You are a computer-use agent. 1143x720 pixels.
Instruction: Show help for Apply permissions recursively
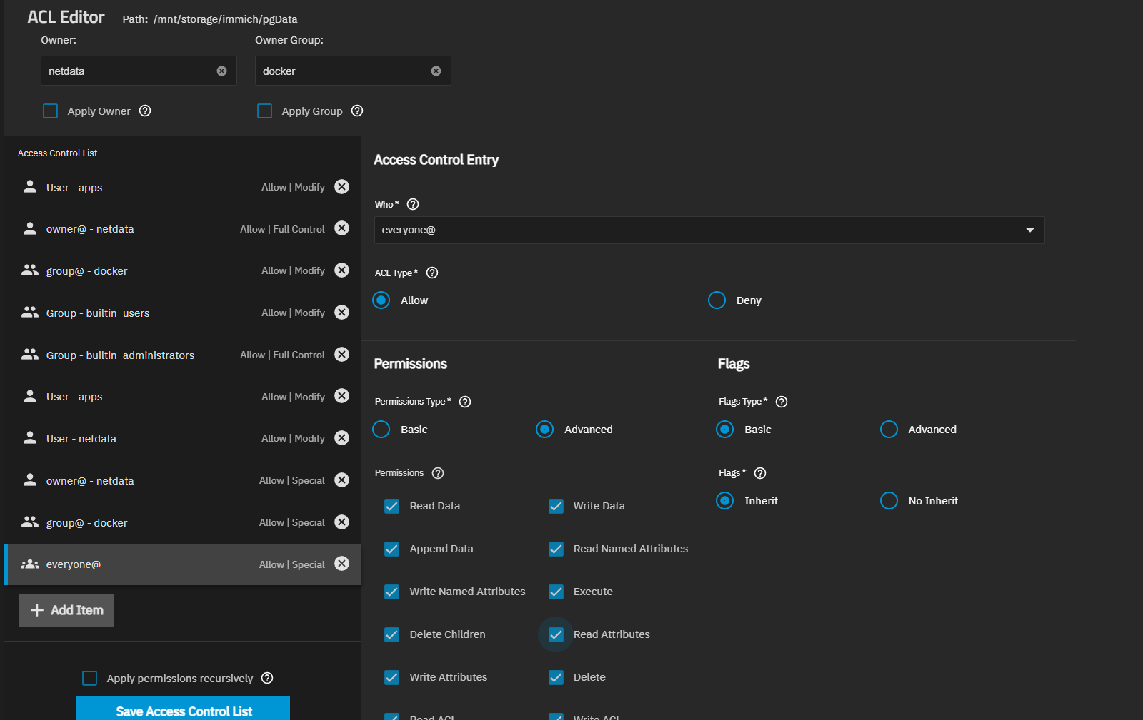coord(267,678)
